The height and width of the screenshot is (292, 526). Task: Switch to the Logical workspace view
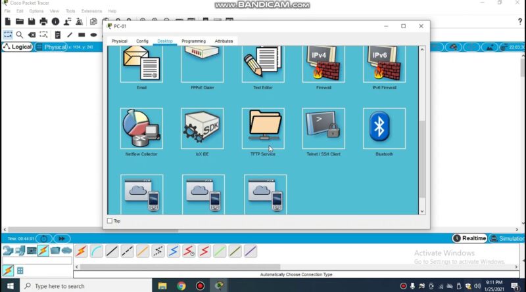point(18,47)
